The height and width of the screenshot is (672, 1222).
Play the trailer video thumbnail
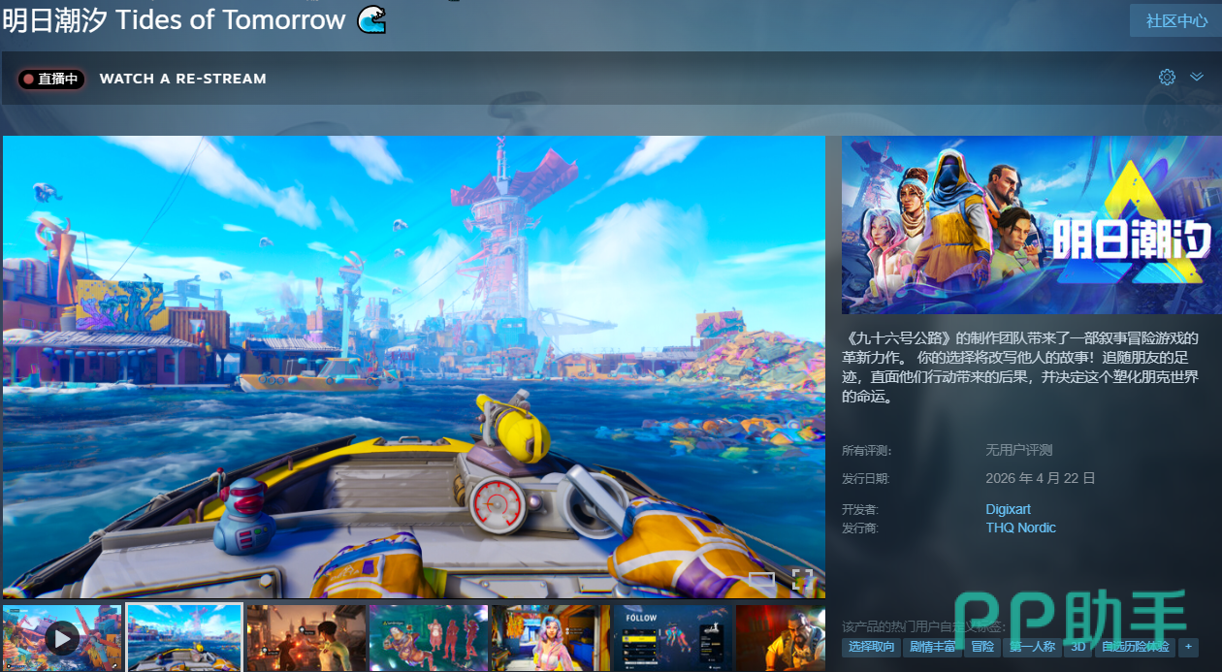(62, 637)
